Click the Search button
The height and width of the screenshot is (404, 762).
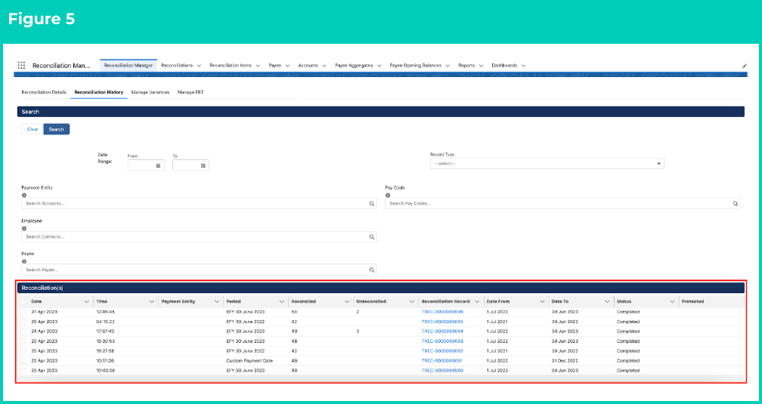coord(57,129)
